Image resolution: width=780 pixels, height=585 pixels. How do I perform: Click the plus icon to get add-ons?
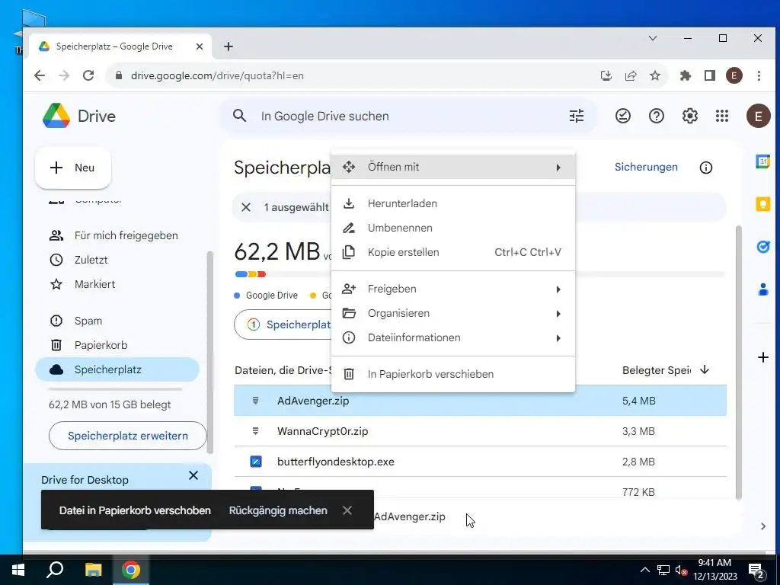tap(762, 357)
